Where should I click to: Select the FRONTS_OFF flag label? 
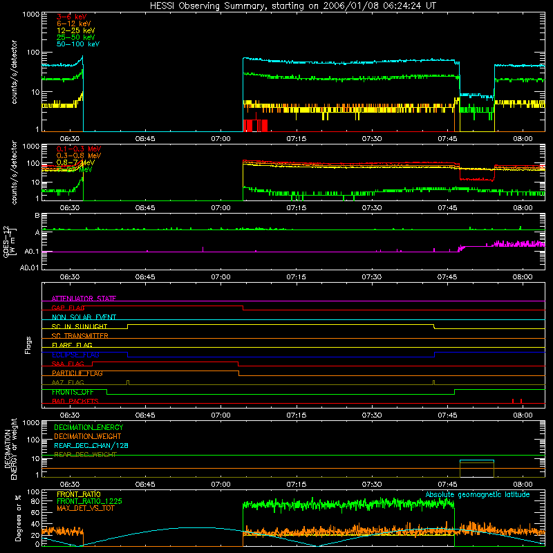pos(73,392)
